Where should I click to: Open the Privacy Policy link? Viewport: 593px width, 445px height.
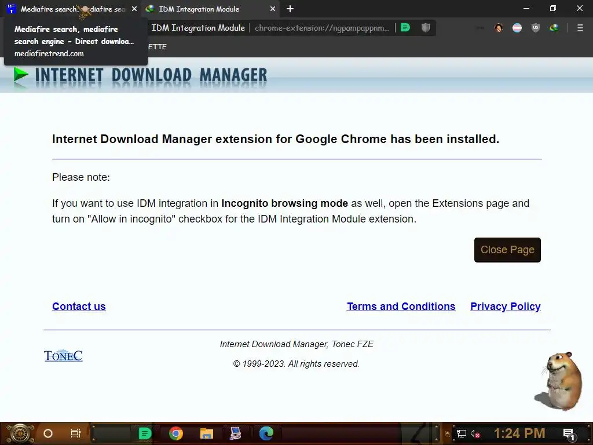pyautogui.click(x=505, y=306)
